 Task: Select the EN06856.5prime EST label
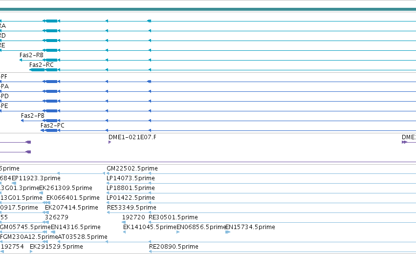click(x=201, y=227)
